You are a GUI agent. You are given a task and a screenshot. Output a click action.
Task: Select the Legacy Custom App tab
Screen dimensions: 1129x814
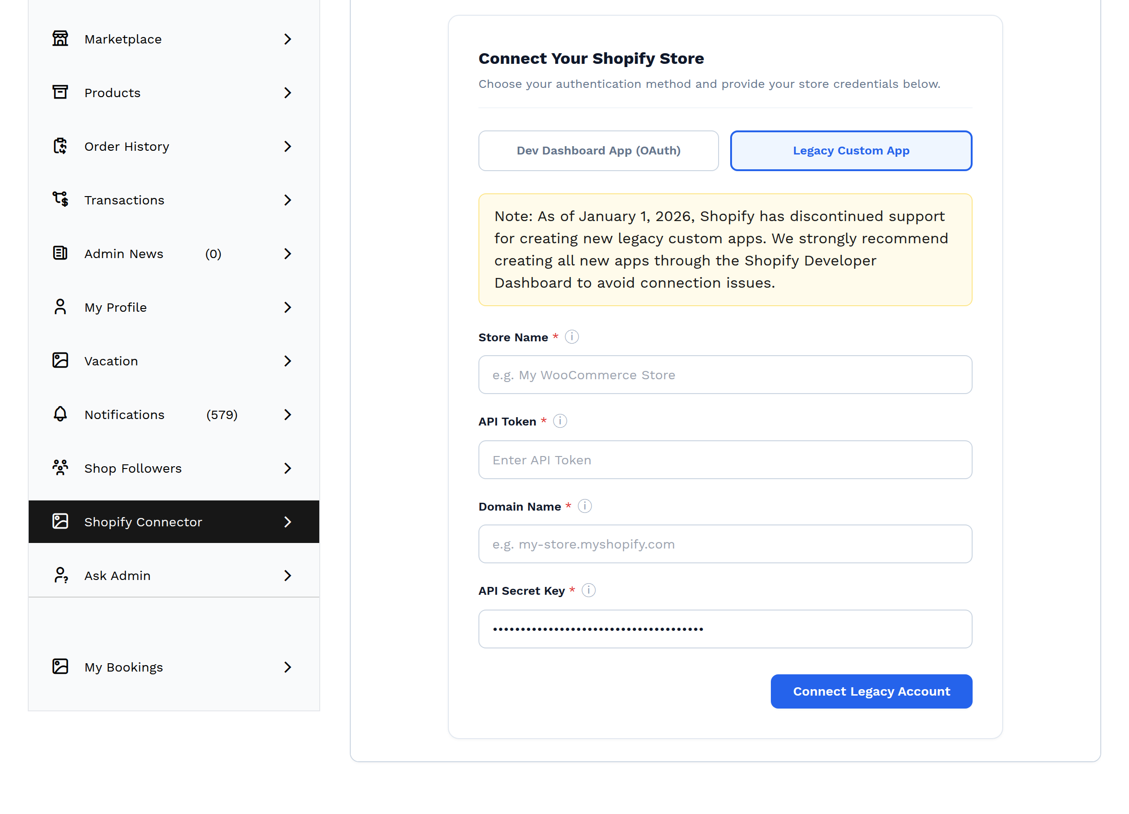point(851,151)
